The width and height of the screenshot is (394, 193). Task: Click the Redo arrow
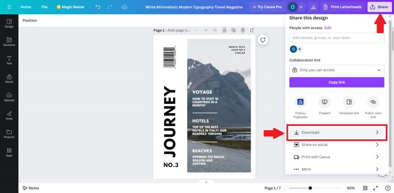[110, 7]
